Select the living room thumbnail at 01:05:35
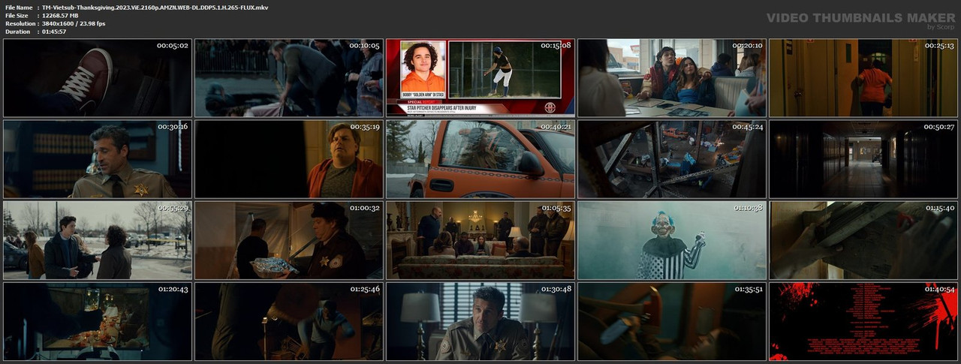The width and height of the screenshot is (961, 364). point(480,239)
